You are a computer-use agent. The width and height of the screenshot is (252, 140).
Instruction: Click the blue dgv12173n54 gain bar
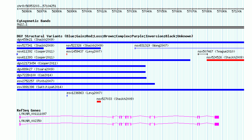coord(81,66)
